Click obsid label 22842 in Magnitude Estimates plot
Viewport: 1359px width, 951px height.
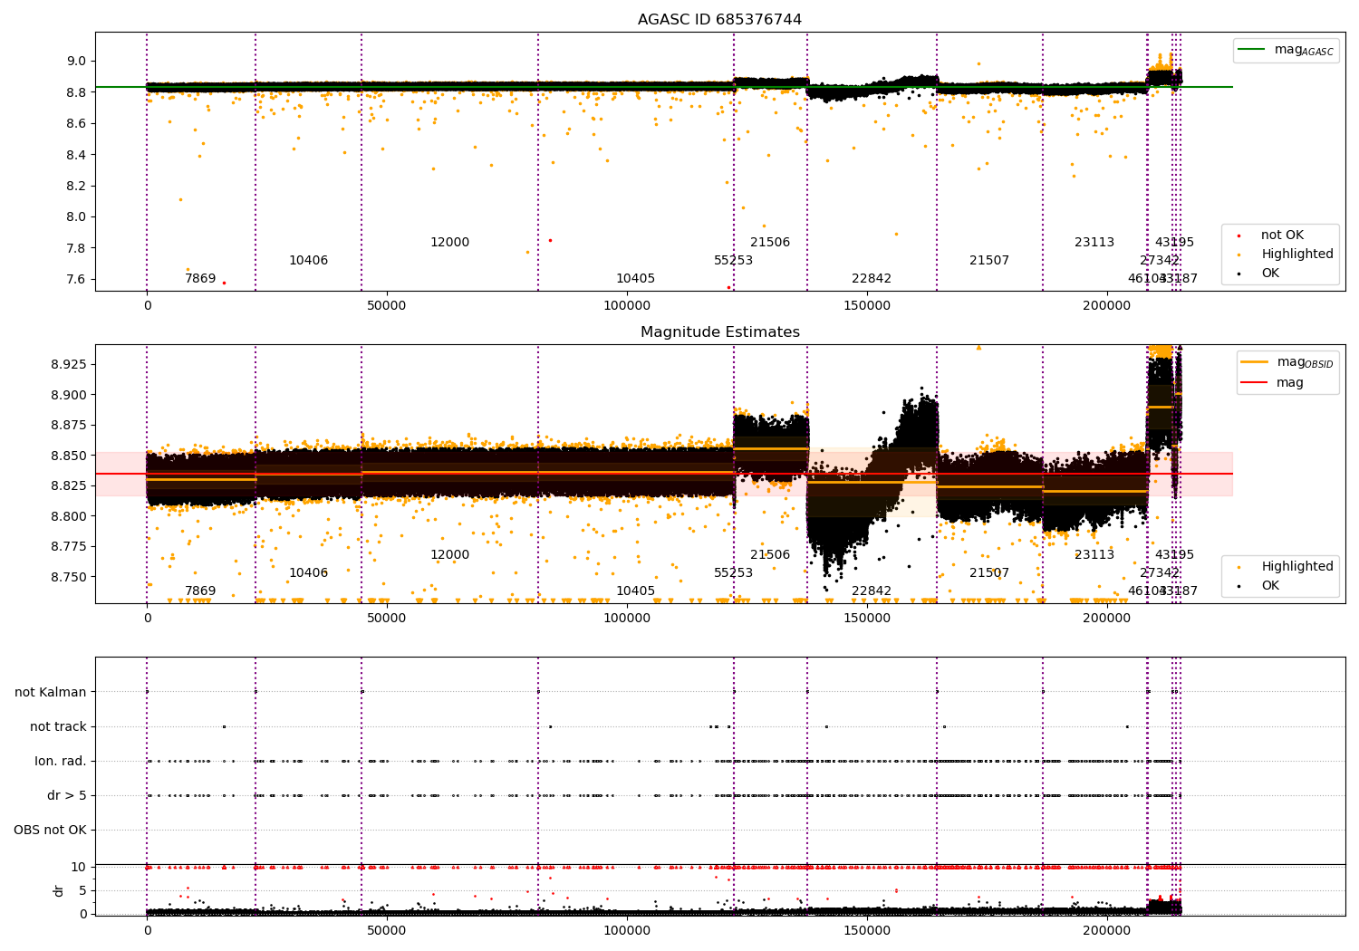click(x=872, y=591)
